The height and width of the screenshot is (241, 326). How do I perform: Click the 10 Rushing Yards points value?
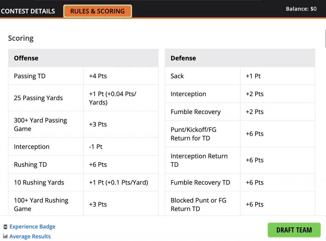click(118, 182)
